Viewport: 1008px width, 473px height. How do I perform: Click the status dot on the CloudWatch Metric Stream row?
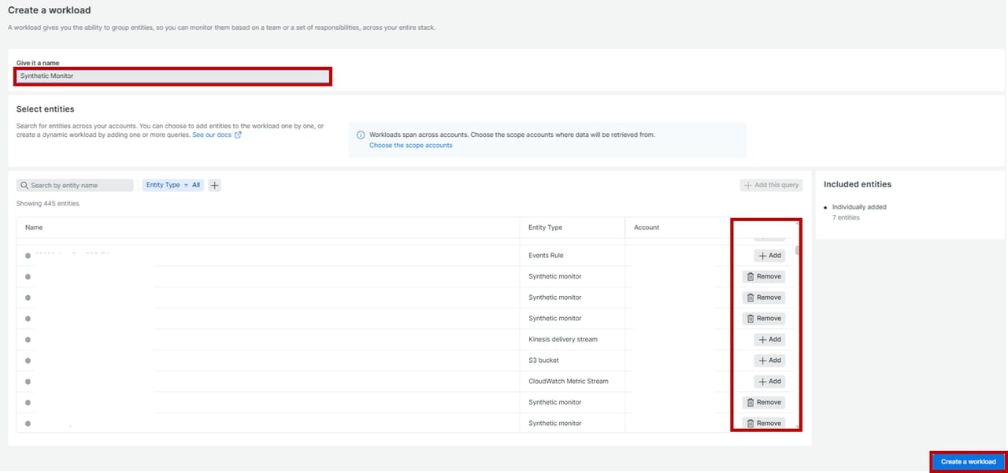tap(28, 382)
